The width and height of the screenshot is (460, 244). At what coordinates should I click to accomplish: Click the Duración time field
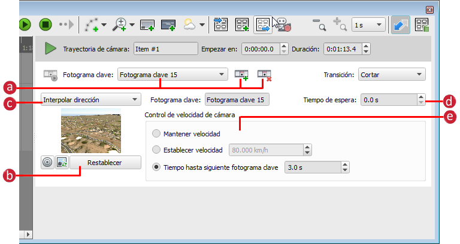343,49
